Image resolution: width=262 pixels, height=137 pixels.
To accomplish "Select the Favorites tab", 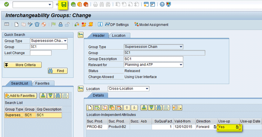I will click(42, 83).
